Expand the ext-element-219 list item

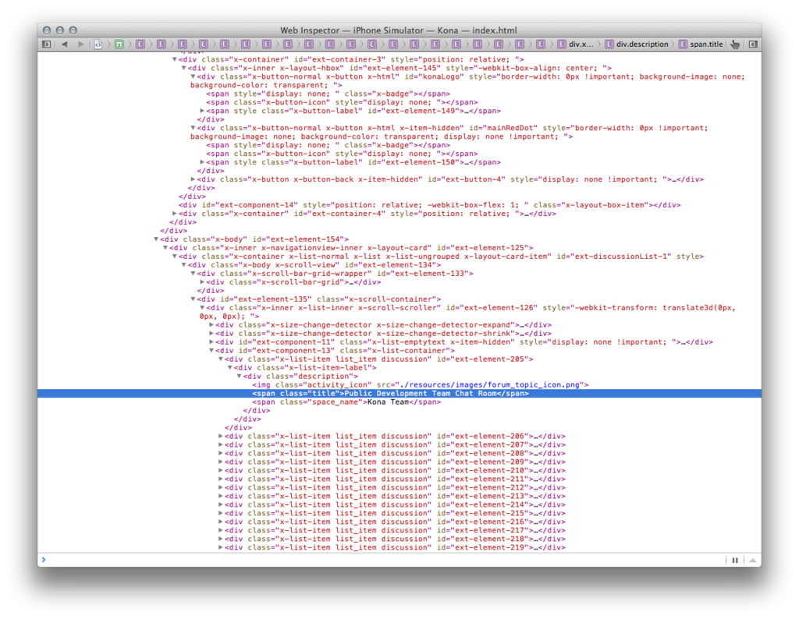coord(220,548)
